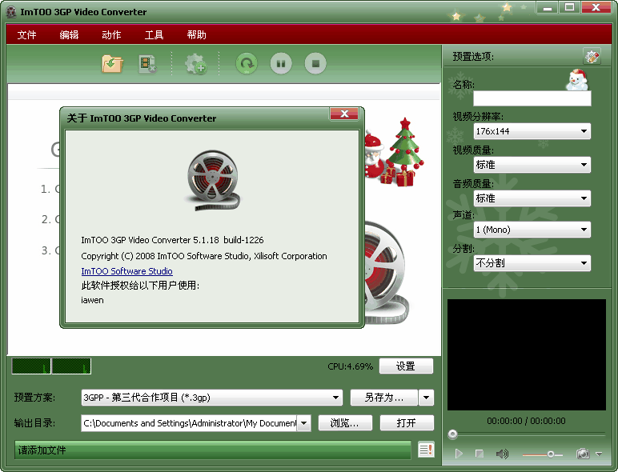
Task: Open the log icon beside the status bar
Action: (426, 450)
